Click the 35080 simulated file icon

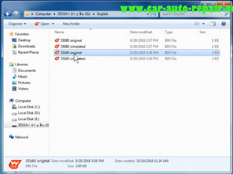point(57,46)
